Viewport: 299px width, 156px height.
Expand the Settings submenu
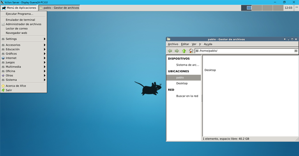click(x=23, y=39)
